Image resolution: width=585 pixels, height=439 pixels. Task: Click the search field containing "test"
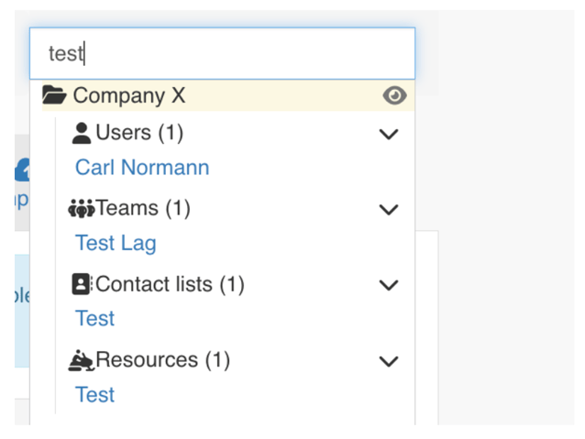click(222, 53)
